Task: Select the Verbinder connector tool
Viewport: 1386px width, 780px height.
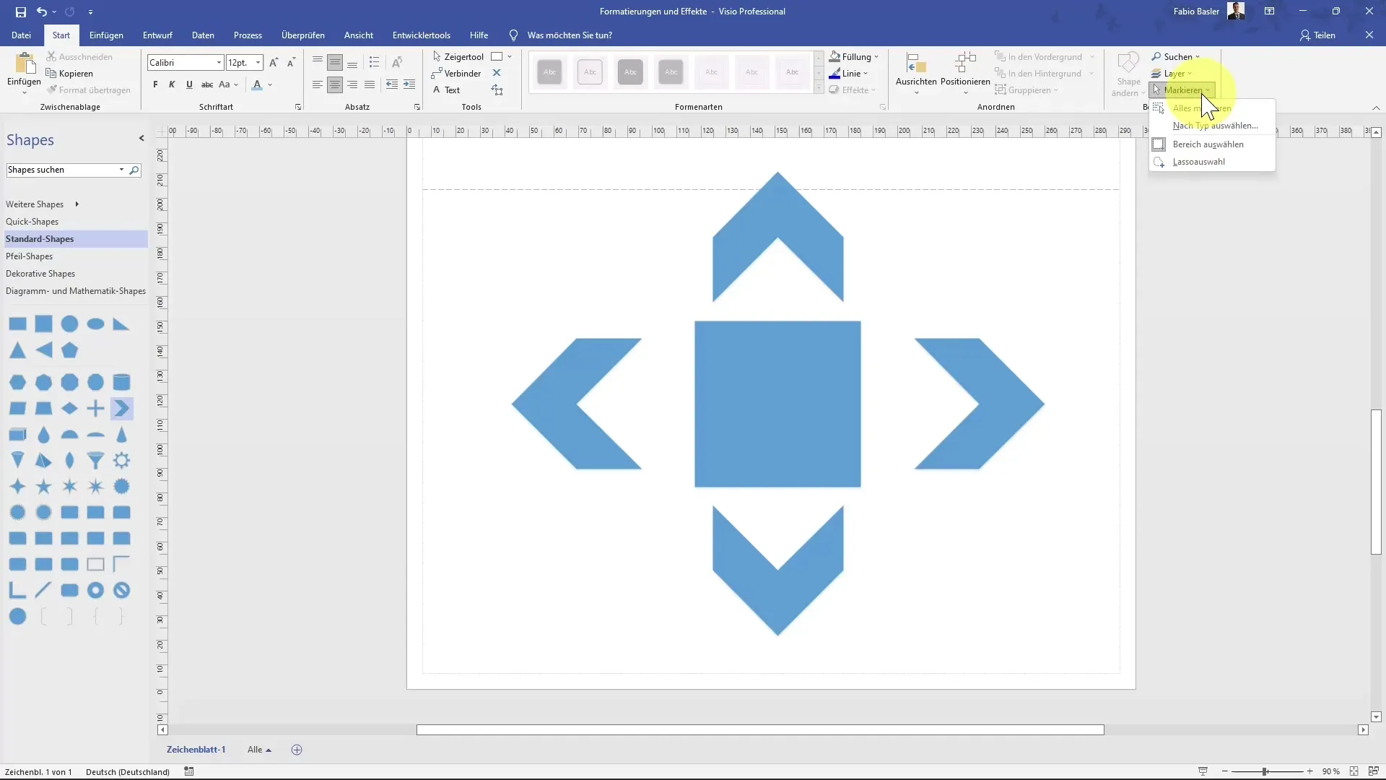Action: click(456, 73)
